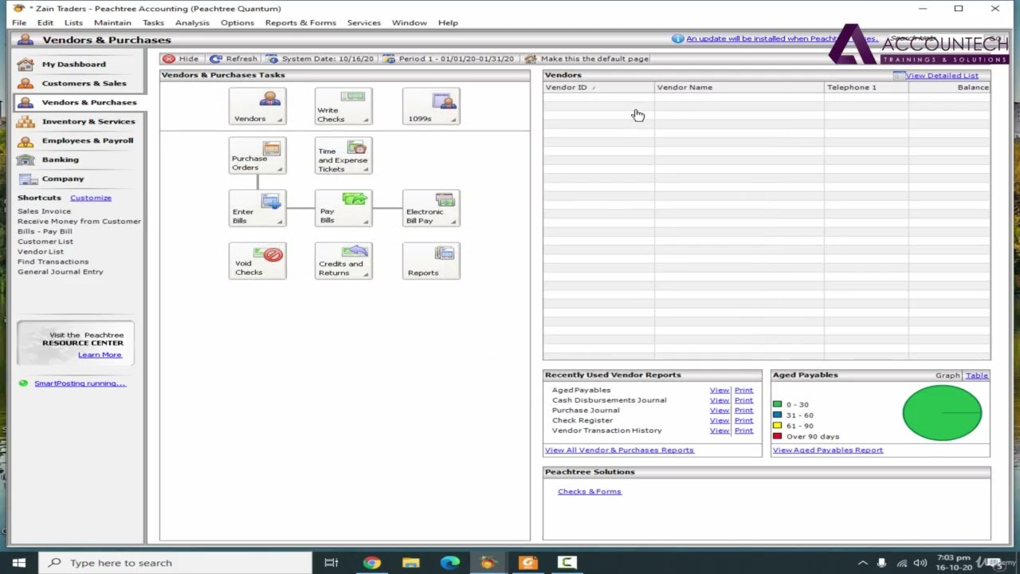This screenshot has width=1020, height=574.
Task: Open the Pay Bills task
Action: pyautogui.click(x=343, y=209)
